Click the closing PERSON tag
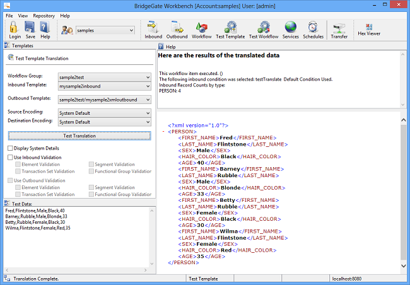Screen dimensions: 410x285 click(x=184, y=262)
